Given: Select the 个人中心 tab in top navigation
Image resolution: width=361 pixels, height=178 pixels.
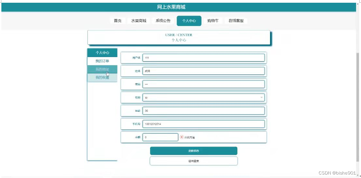Looking at the screenshot, I should click(189, 21).
